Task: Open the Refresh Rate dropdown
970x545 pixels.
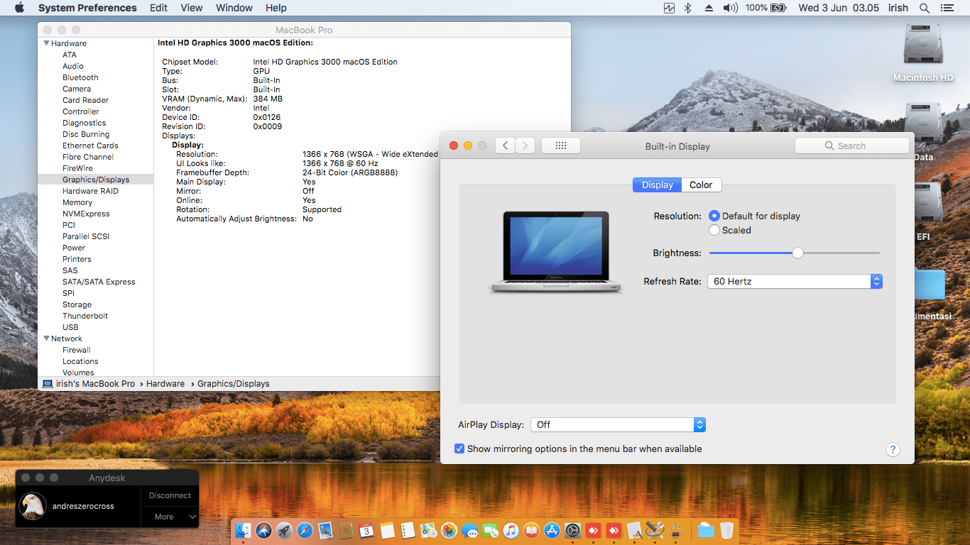Action: [x=795, y=282]
